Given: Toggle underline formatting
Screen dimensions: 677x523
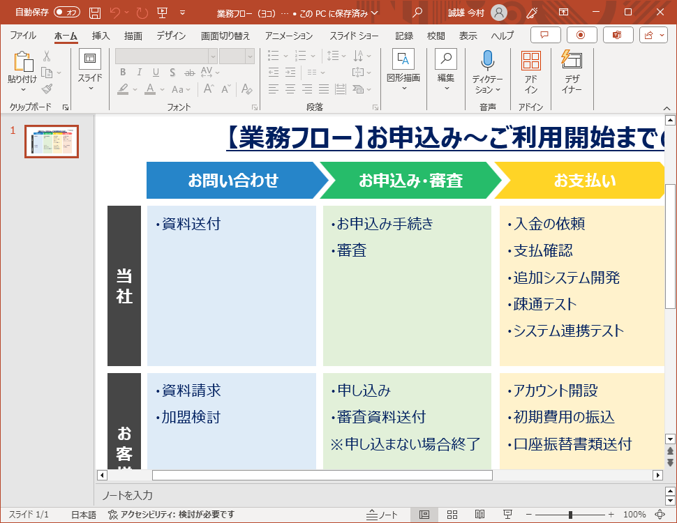Looking at the screenshot, I should (155, 72).
